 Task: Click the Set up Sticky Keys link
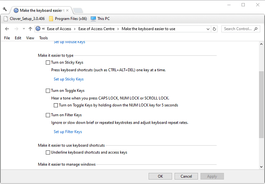tap(69, 79)
